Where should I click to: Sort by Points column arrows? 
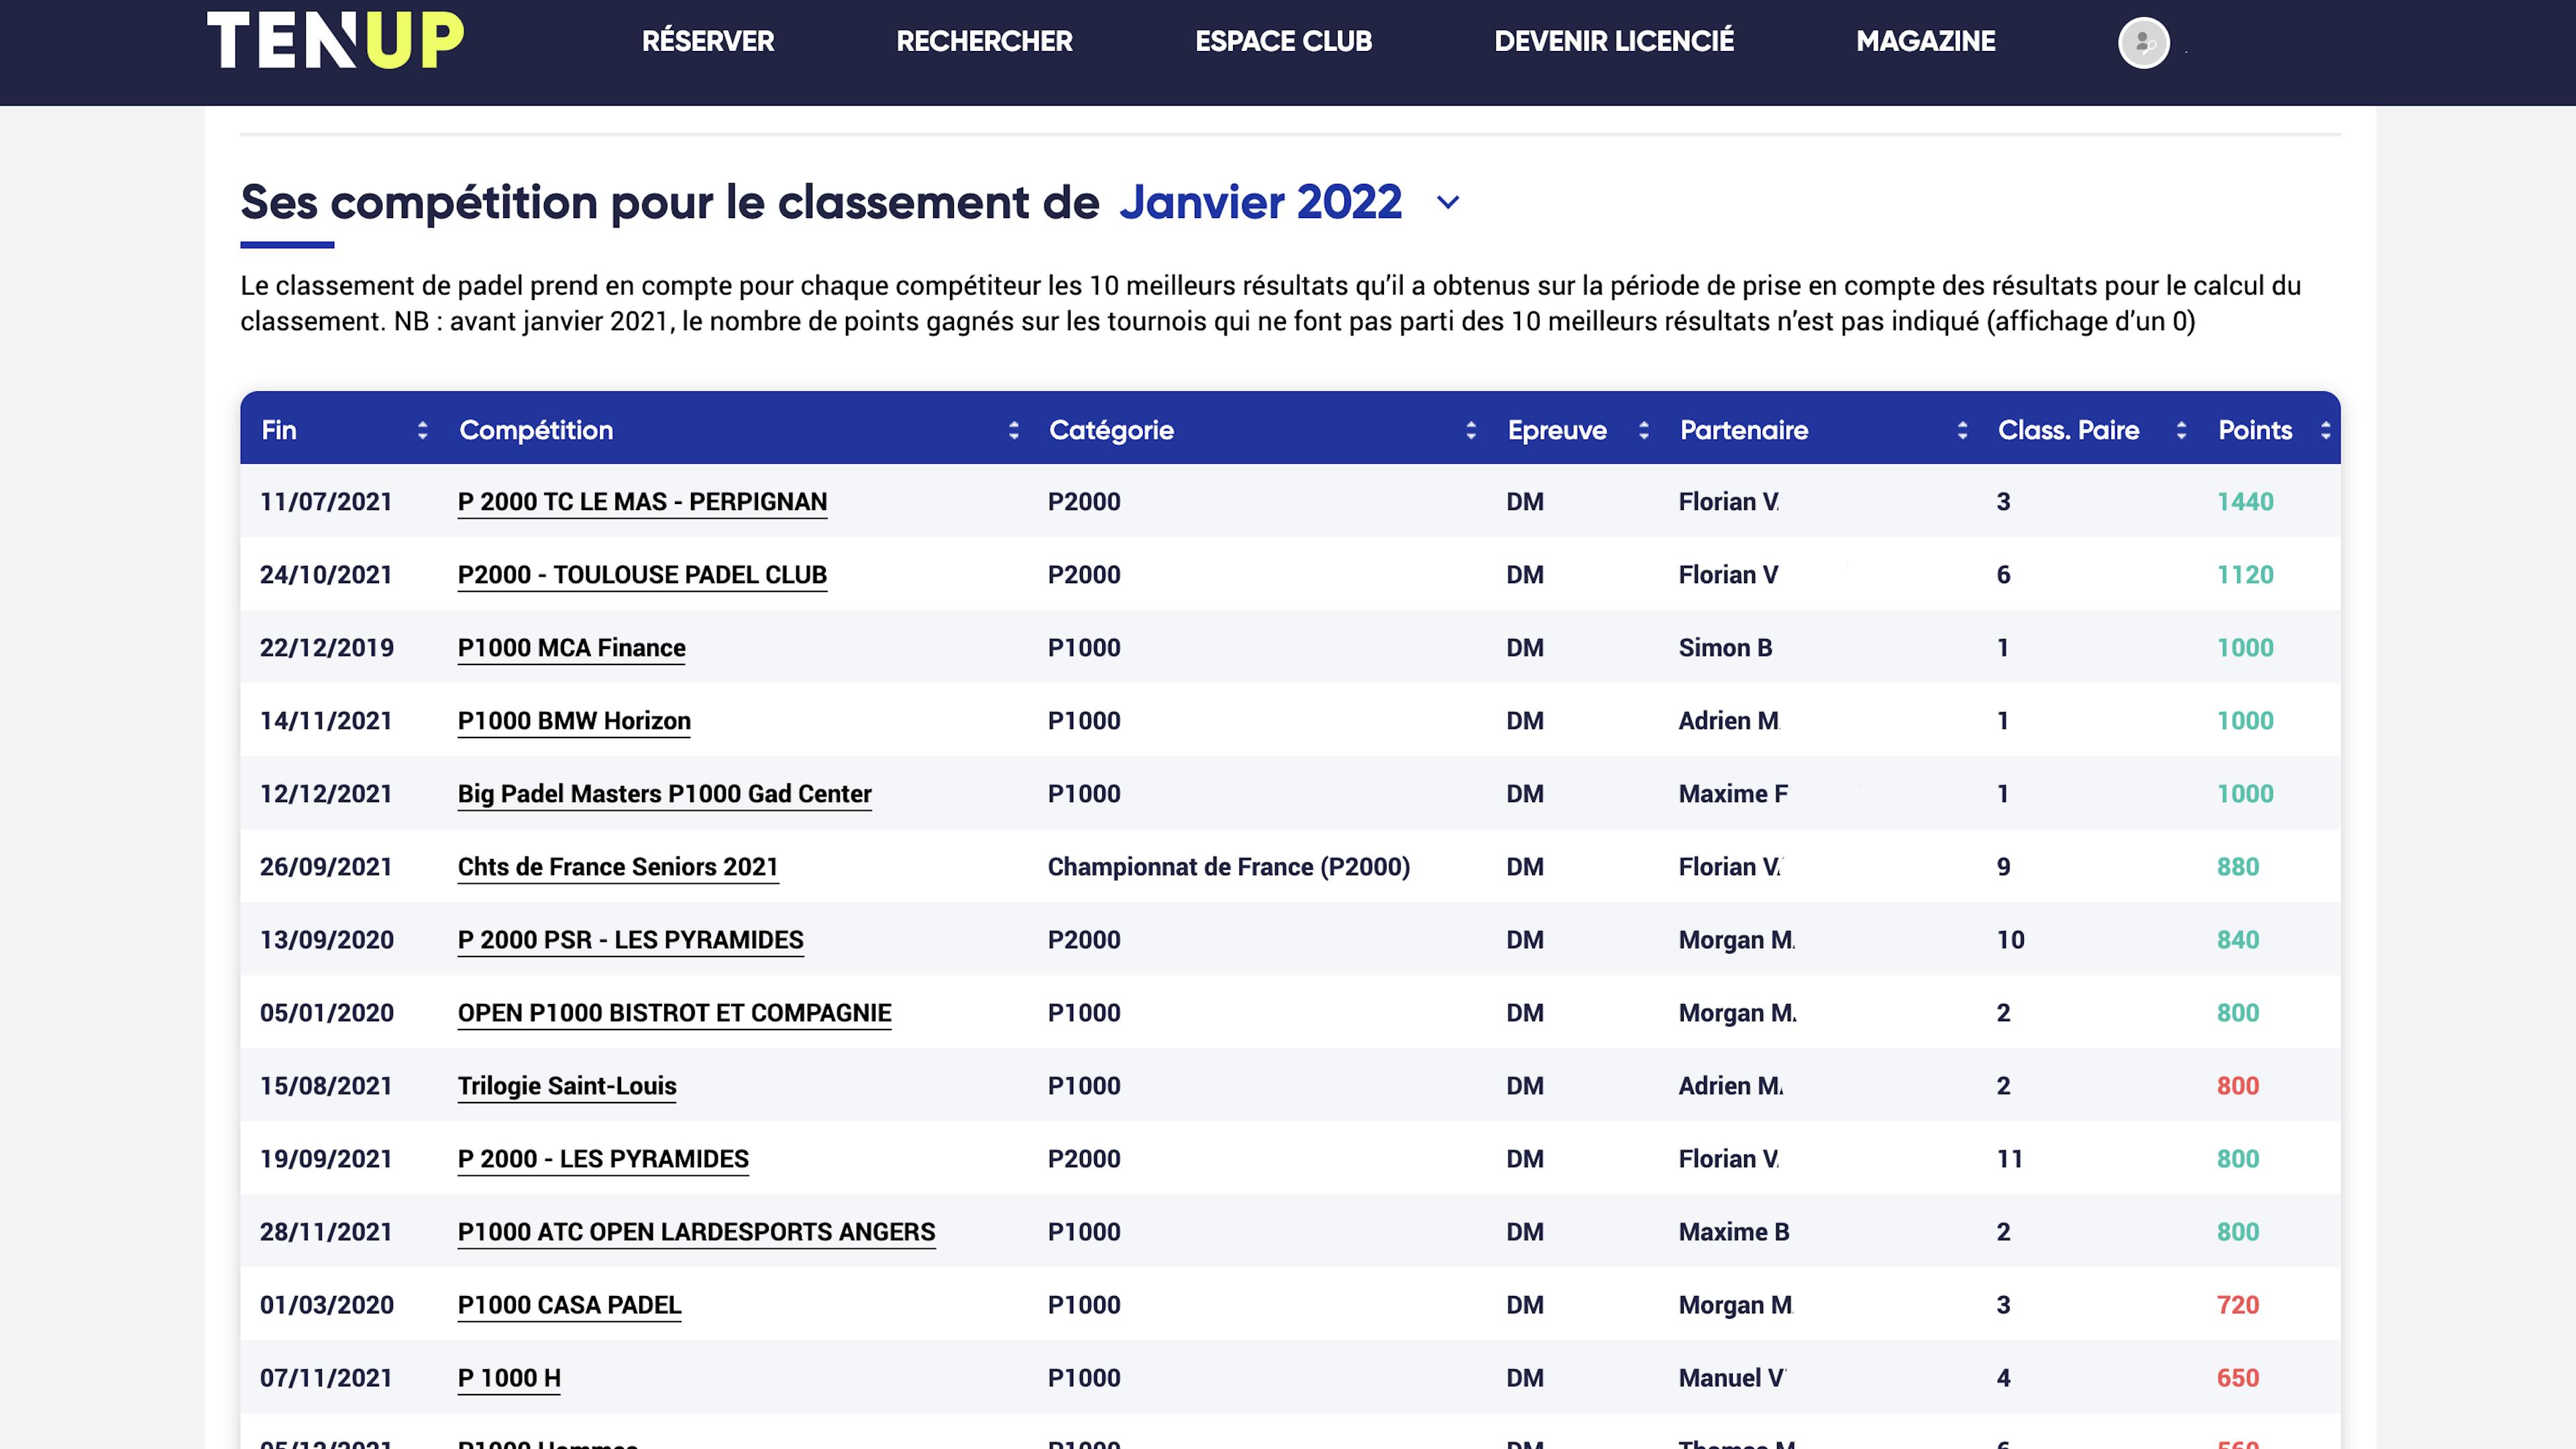point(2325,430)
